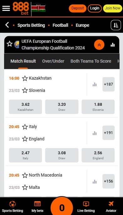Click the Join Now button
This screenshot has width=123, height=215.
tap(113, 8)
